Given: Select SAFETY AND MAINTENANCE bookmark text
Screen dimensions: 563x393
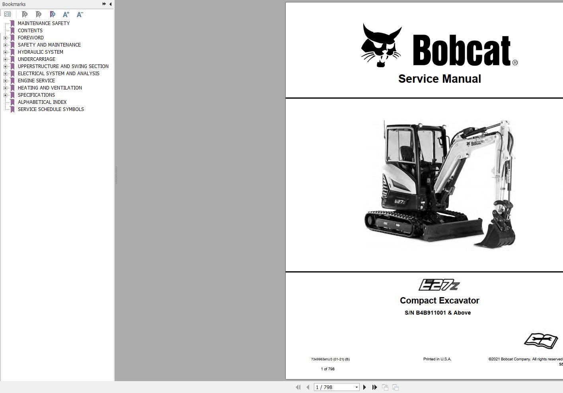Looking at the screenshot, I should pos(49,45).
